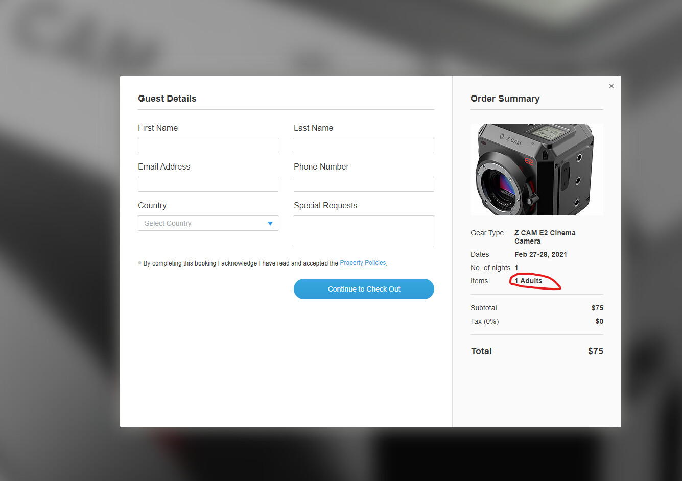Screen dimensions: 682x481
Task: Click the First Name input field
Action: (x=208, y=146)
